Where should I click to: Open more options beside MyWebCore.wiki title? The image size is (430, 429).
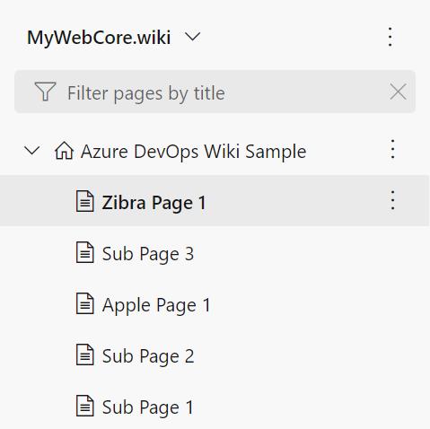[390, 37]
